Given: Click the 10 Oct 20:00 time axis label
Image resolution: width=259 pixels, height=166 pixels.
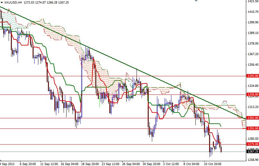Looking at the screenshot, I should (213, 164).
